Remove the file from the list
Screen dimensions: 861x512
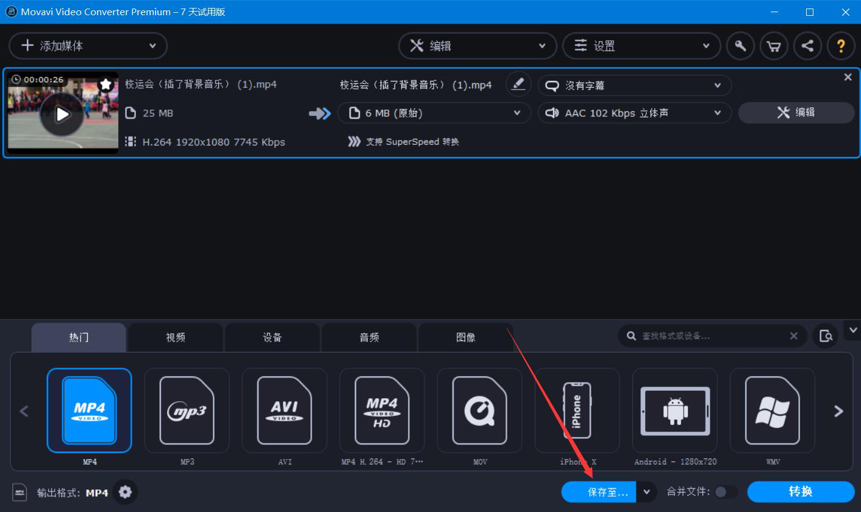pos(848,77)
